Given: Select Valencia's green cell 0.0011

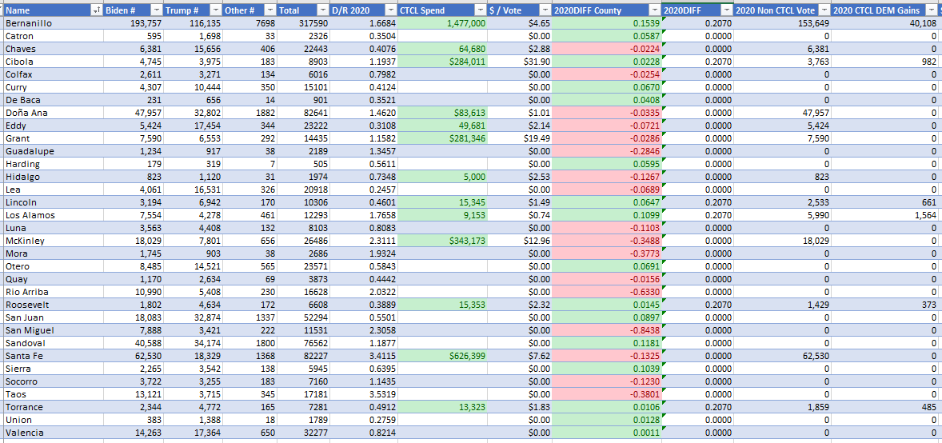Looking at the screenshot, I should (607, 432).
